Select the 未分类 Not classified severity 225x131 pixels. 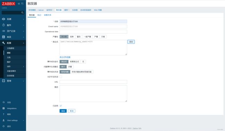click(64, 37)
